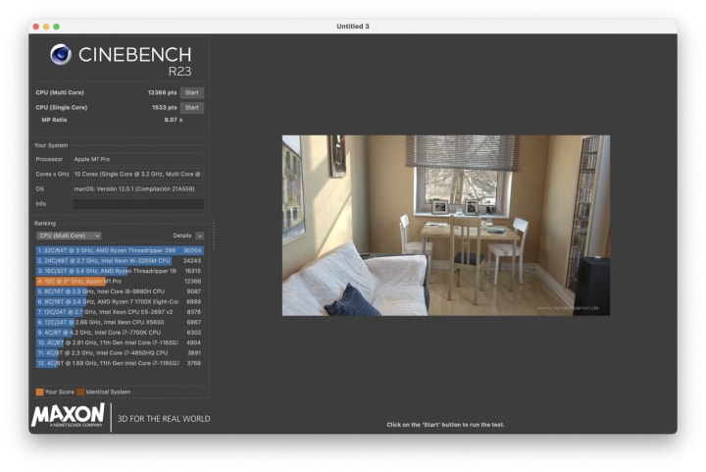This screenshot has width=706, height=472.
Task: Select ranking row 10 with score 4904
Action: [x=120, y=342]
